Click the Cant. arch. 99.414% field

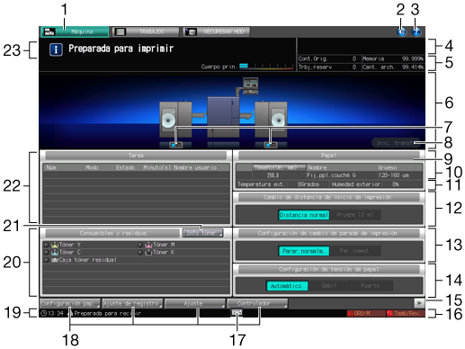(393, 67)
